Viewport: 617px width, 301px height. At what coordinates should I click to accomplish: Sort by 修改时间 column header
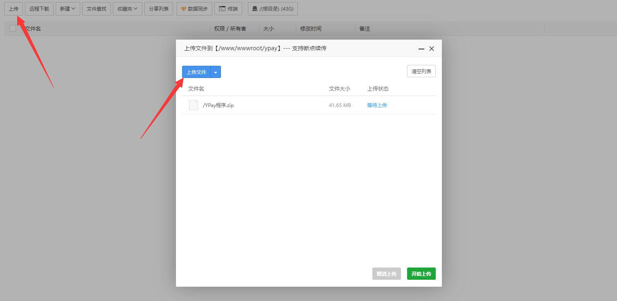(x=311, y=29)
